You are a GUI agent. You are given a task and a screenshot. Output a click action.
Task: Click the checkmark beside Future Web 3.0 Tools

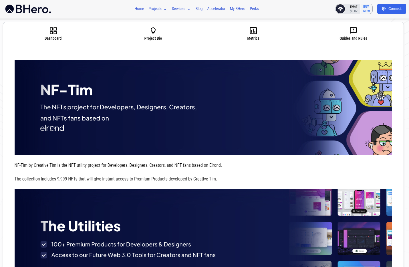[x=44, y=255]
